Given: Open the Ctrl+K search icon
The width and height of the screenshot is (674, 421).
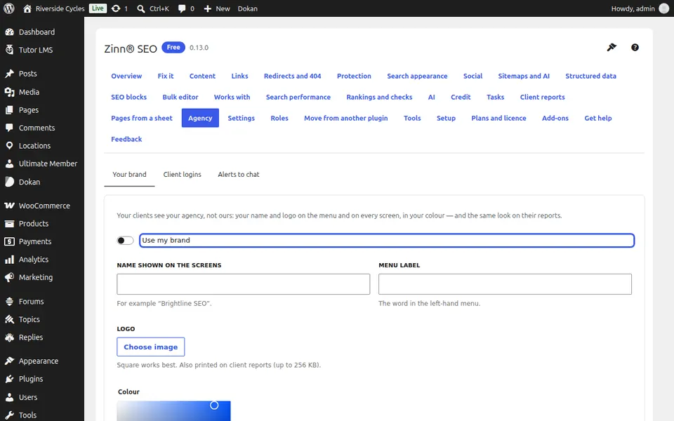Looking at the screenshot, I should [x=140, y=8].
